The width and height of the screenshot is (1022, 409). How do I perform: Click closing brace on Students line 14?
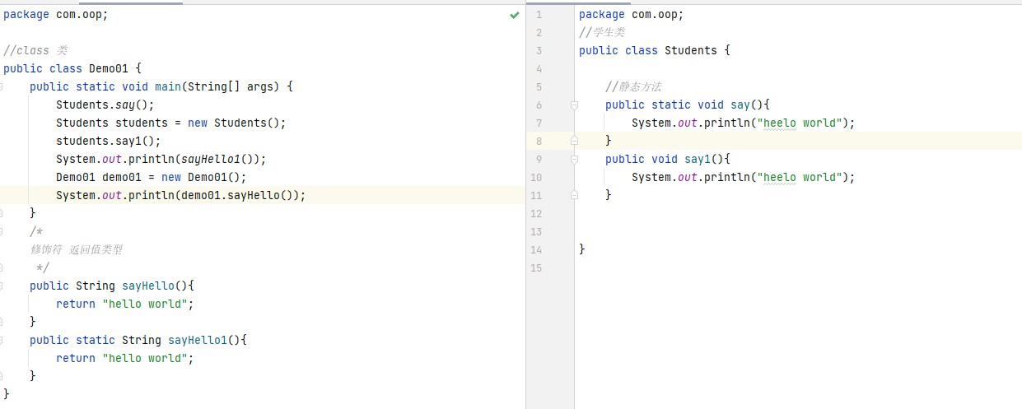(x=582, y=249)
